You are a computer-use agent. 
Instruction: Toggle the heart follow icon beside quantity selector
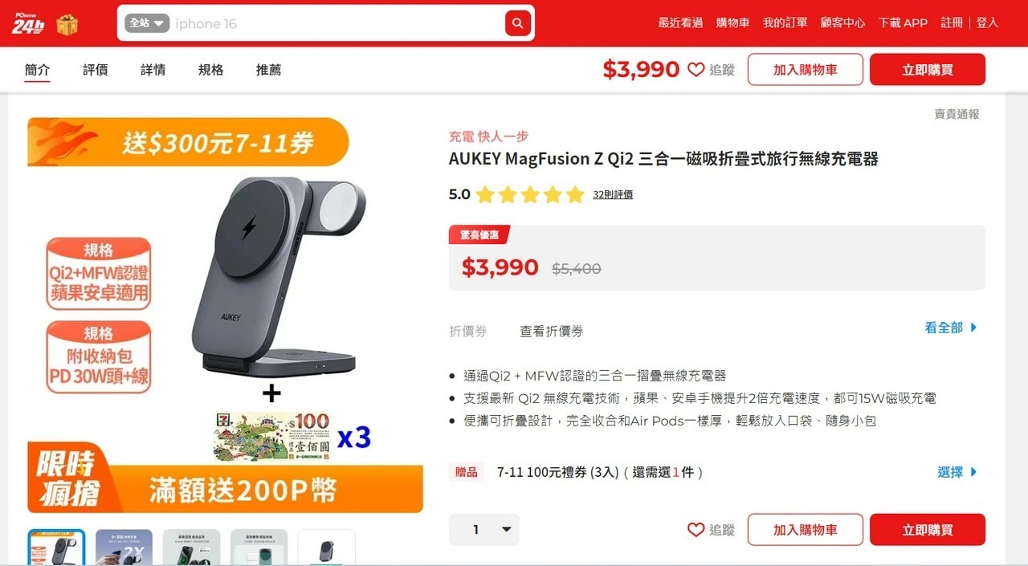point(696,530)
